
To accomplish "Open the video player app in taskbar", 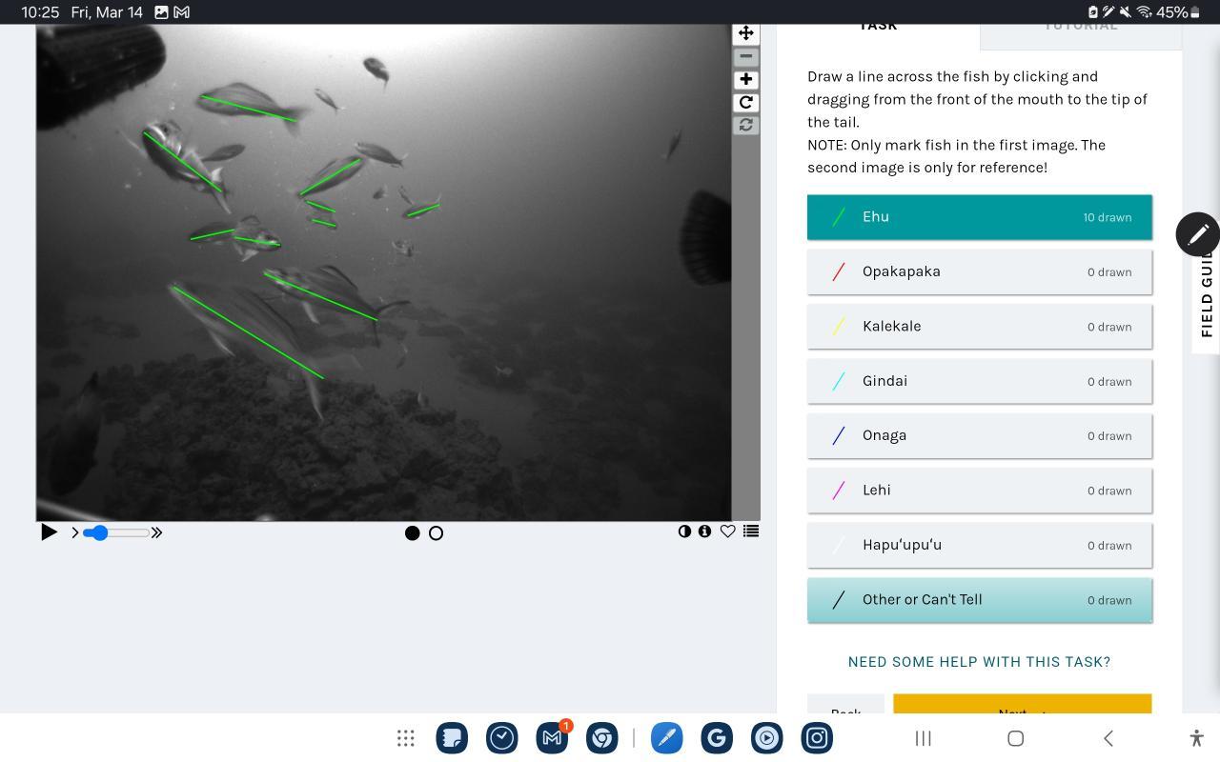I will (766, 738).
